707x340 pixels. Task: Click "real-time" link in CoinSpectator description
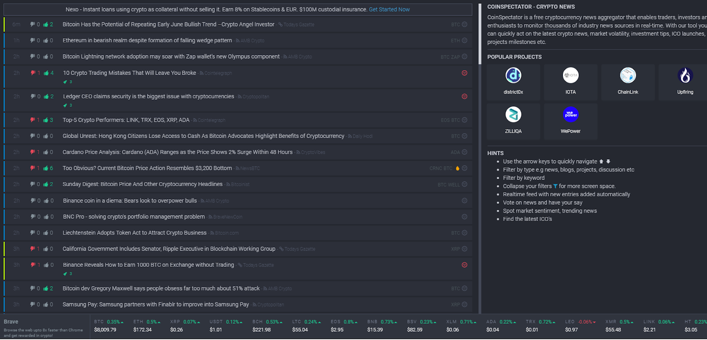point(652,26)
